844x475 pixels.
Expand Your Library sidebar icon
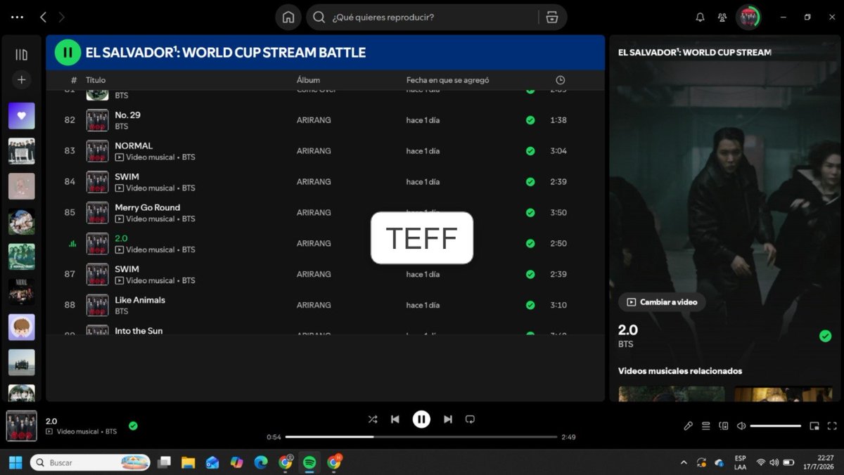point(21,54)
